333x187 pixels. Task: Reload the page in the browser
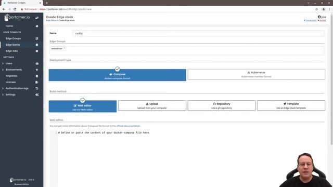coord(15,9)
